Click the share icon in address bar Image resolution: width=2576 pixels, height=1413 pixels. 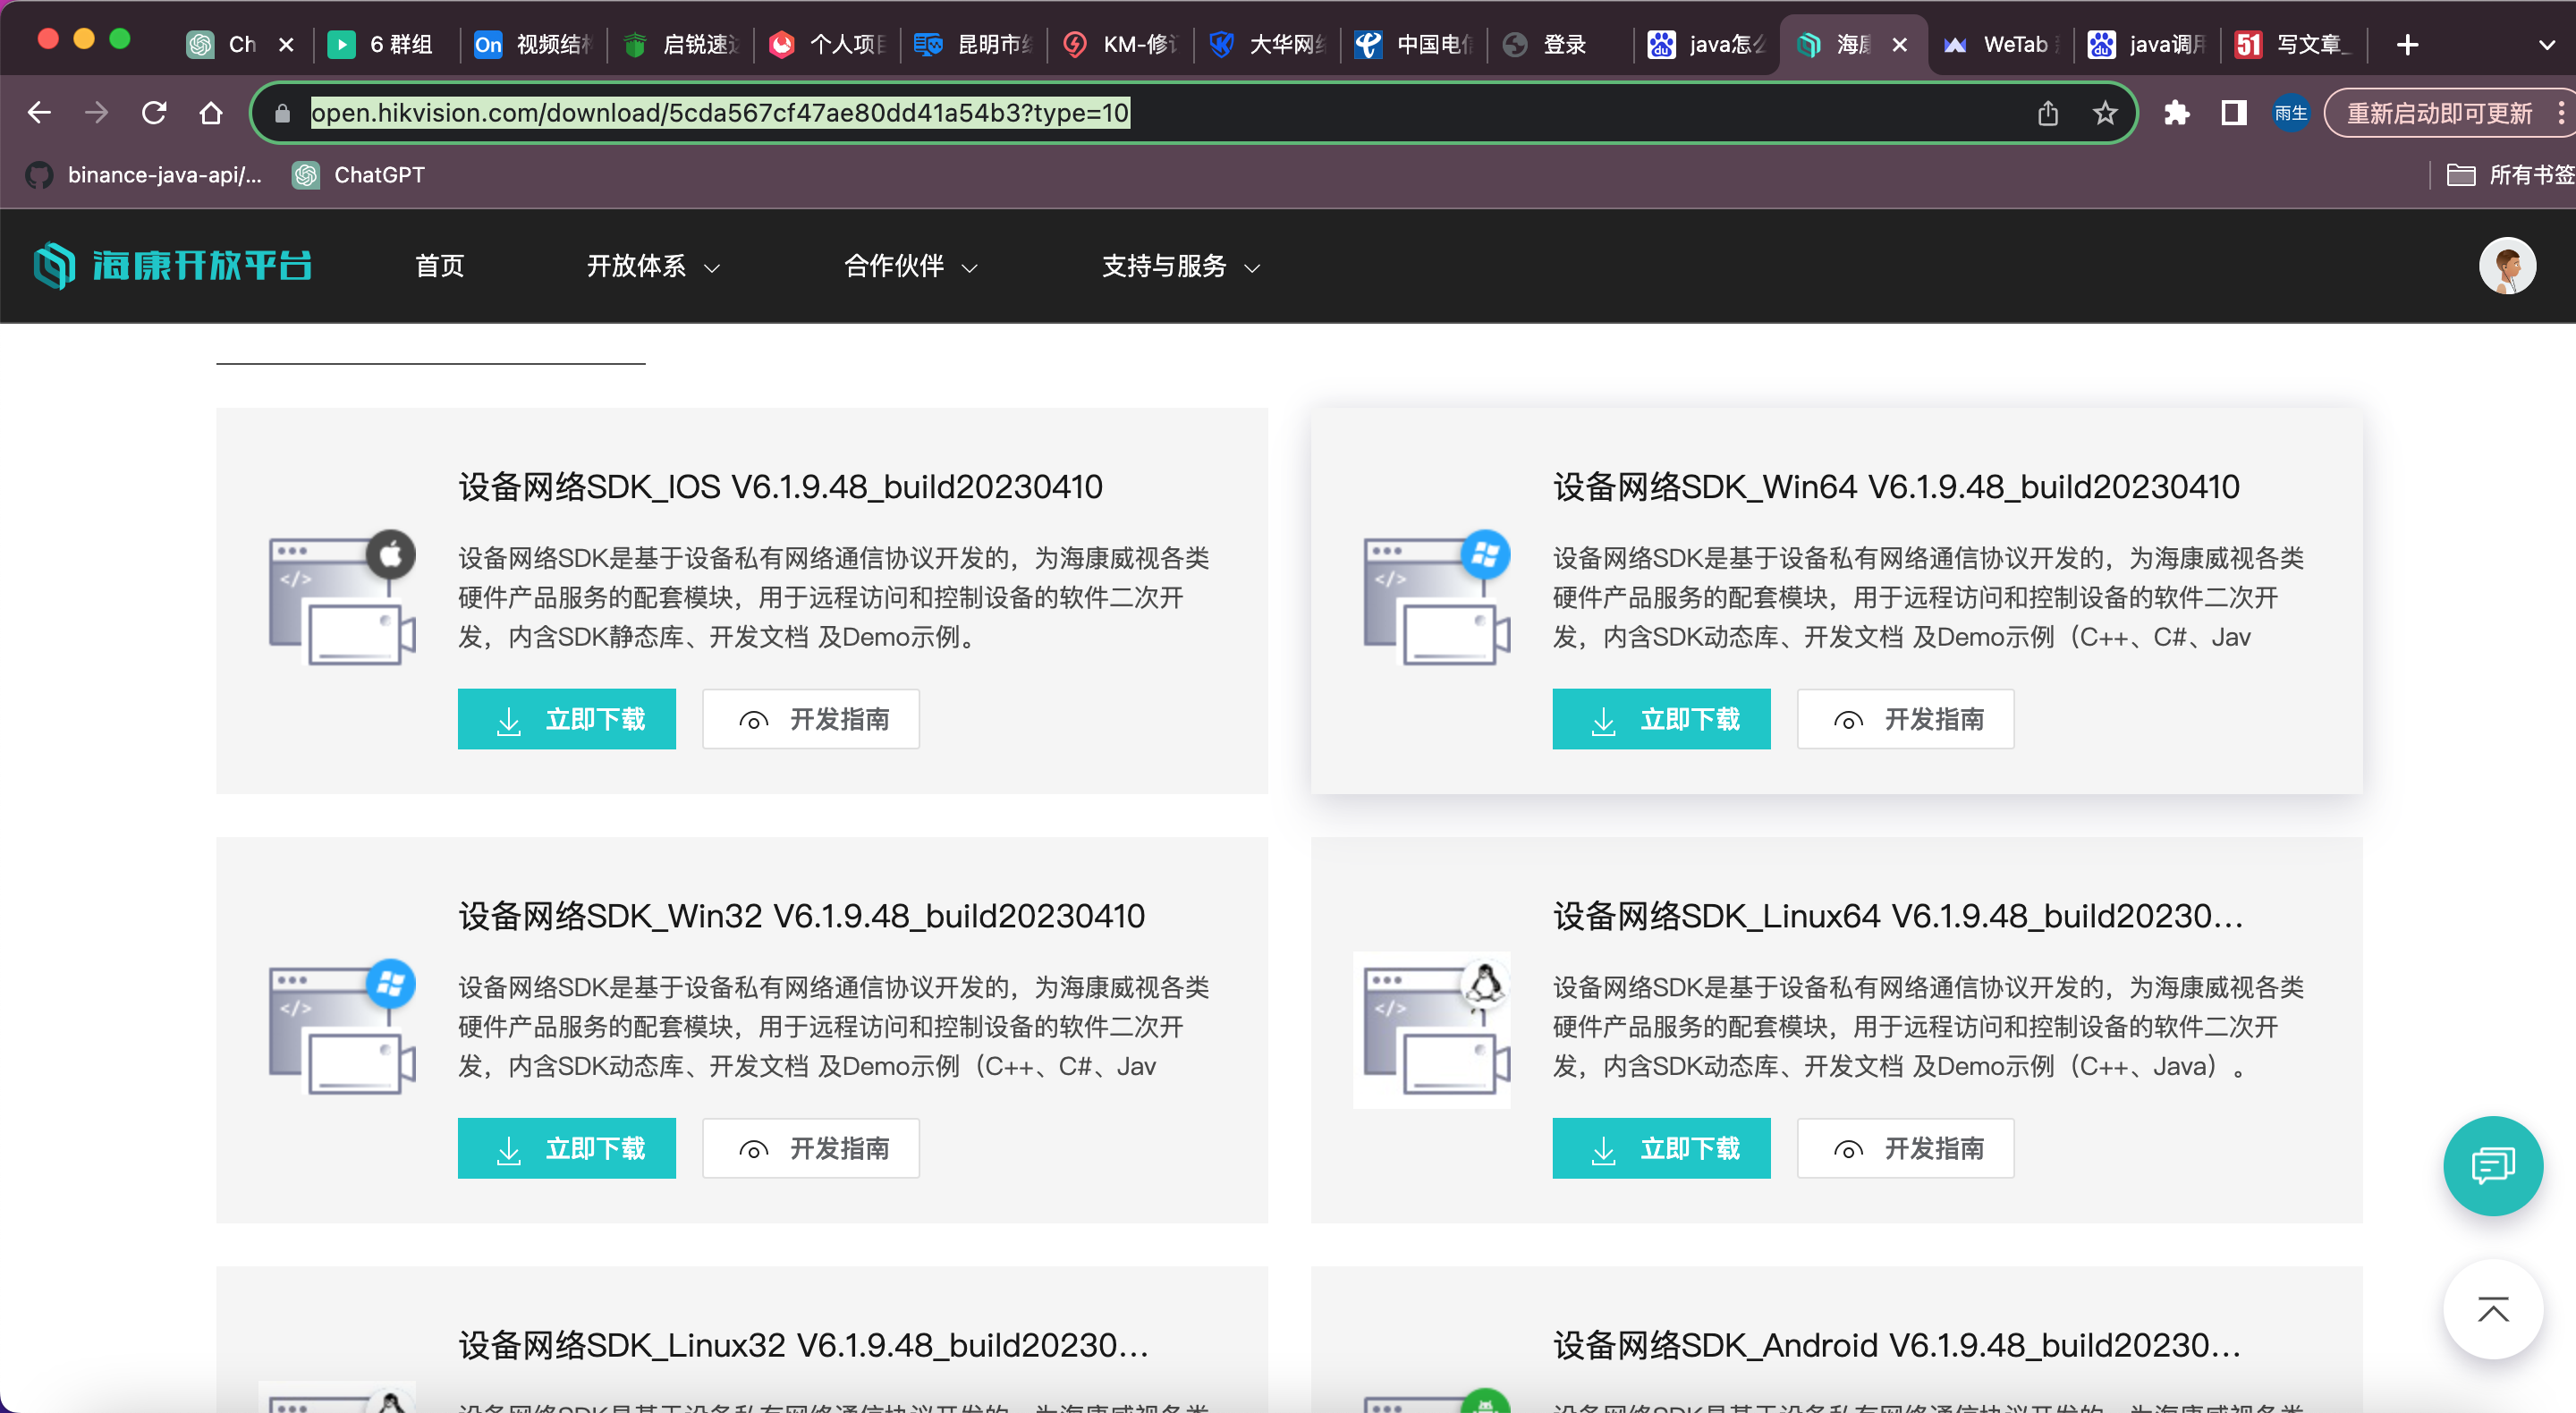2047,113
